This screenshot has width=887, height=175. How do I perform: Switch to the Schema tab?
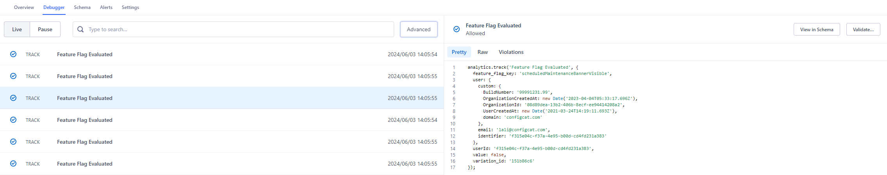(x=82, y=7)
